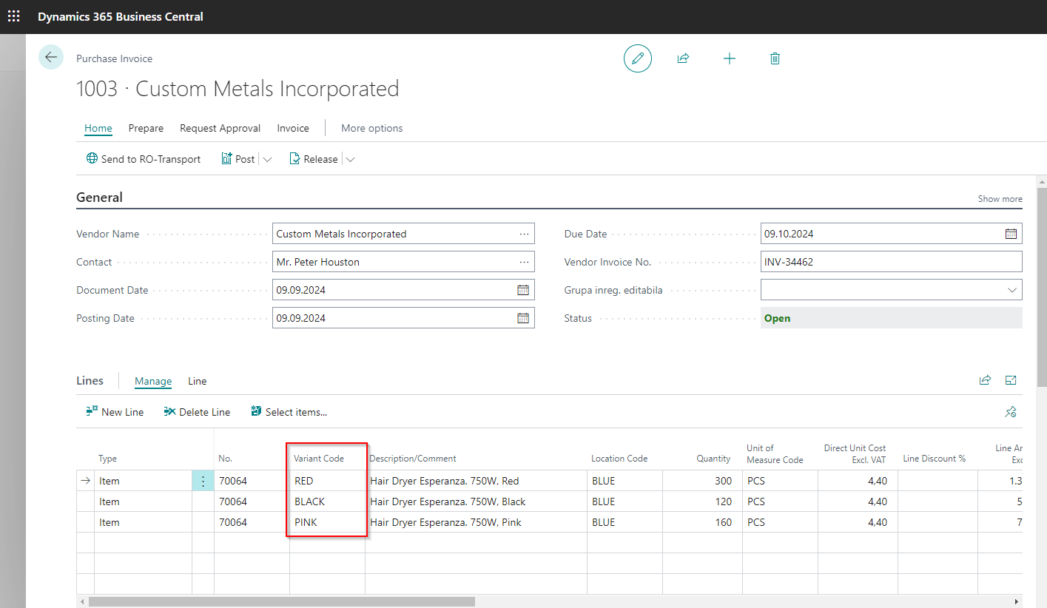The width and height of the screenshot is (1047, 608).
Task: Click the Description/Comment column header
Action: click(413, 459)
